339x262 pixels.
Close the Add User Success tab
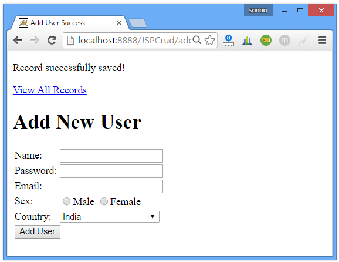(119, 23)
